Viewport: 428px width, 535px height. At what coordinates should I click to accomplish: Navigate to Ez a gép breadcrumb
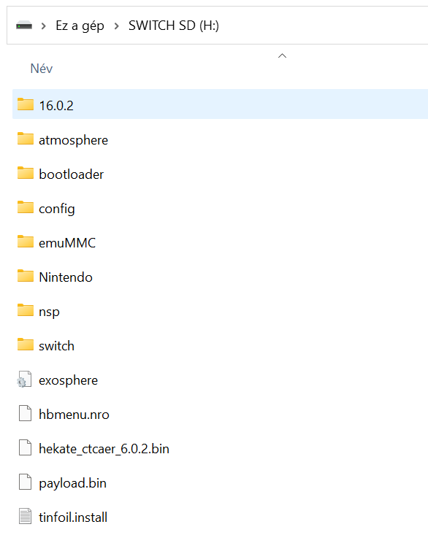click(x=80, y=26)
